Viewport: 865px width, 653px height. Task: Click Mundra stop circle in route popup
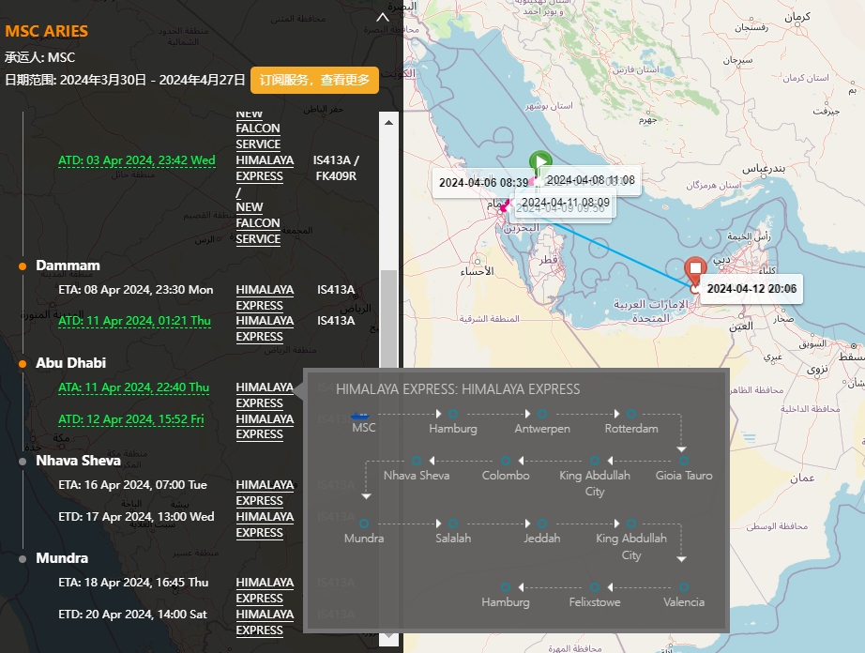click(364, 524)
